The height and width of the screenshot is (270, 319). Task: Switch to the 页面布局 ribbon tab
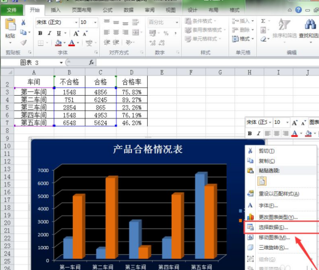[x=81, y=10]
